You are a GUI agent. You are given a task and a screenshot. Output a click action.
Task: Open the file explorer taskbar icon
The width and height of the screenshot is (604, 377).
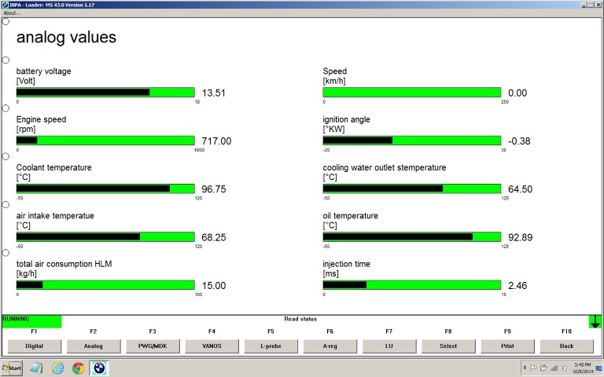pos(37,368)
